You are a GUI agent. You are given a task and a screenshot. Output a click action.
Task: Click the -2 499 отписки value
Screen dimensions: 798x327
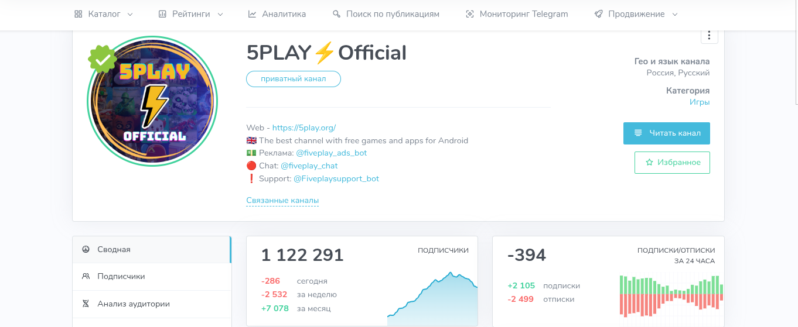[521, 299]
